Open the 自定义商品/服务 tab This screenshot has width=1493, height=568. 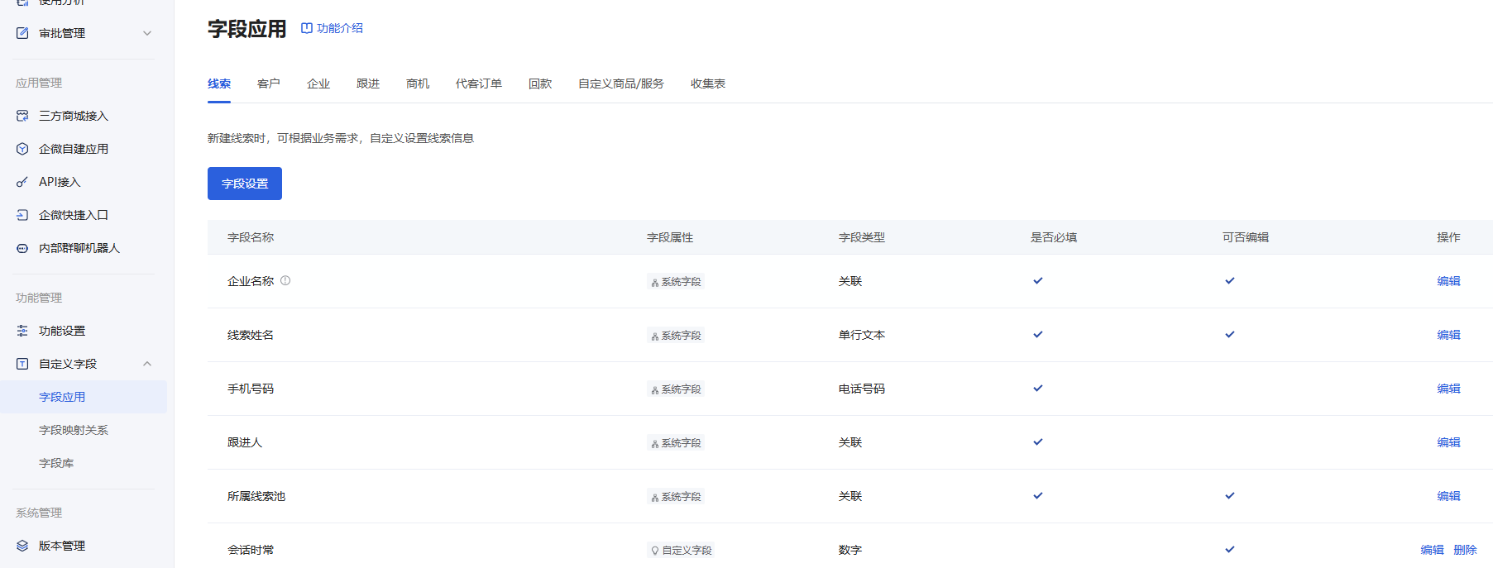[621, 84]
